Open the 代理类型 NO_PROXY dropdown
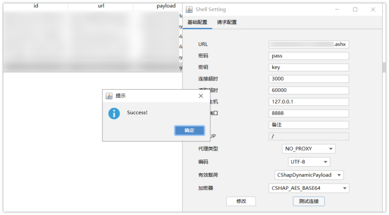 click(308, 149)
